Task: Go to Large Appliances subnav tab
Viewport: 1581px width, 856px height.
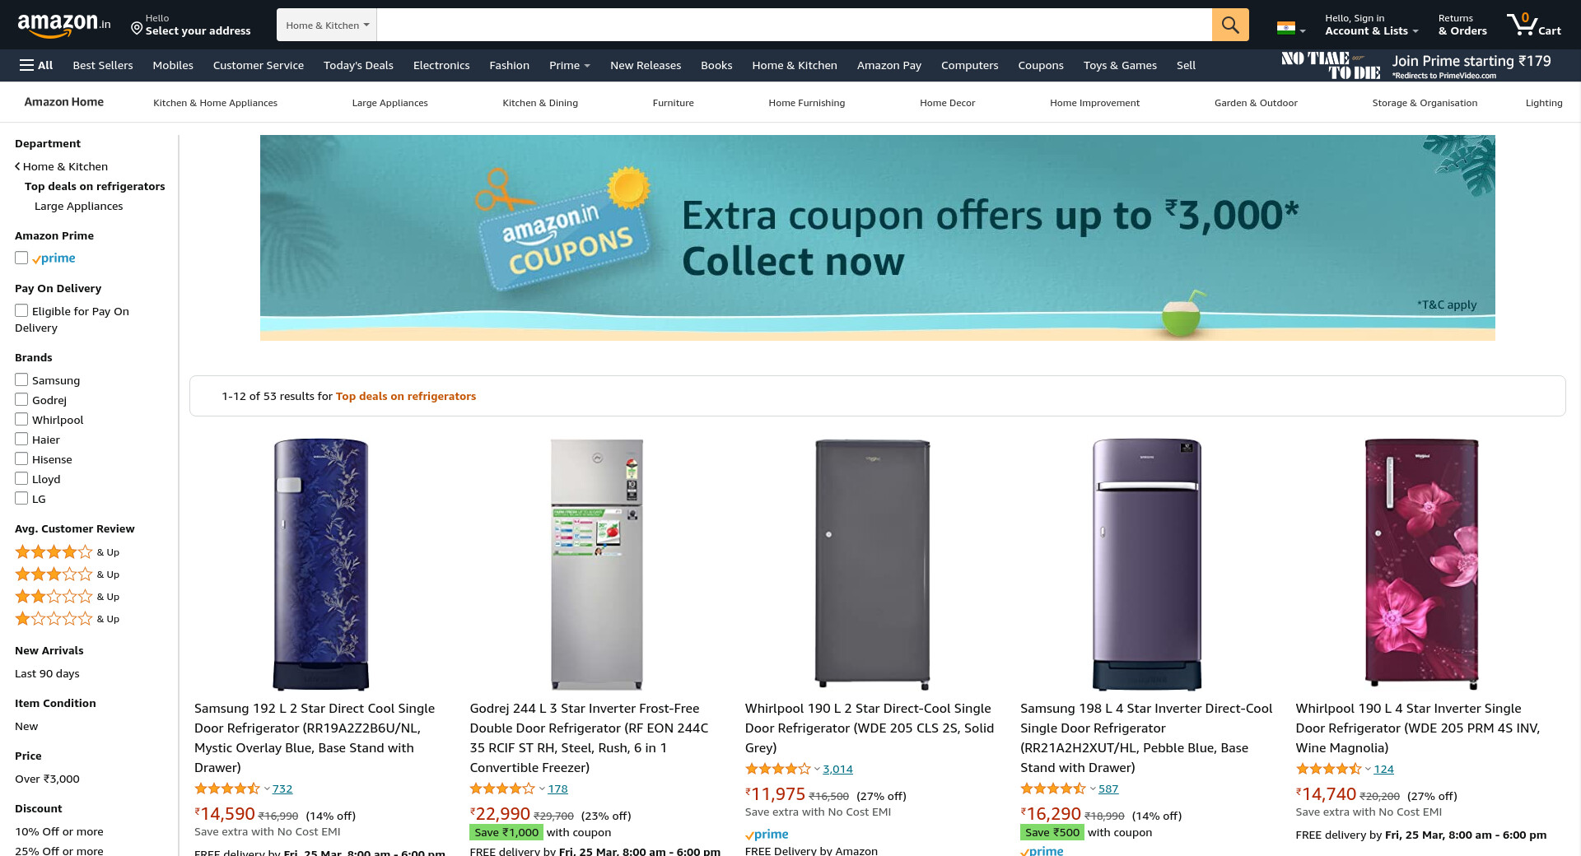Action: 389,103
